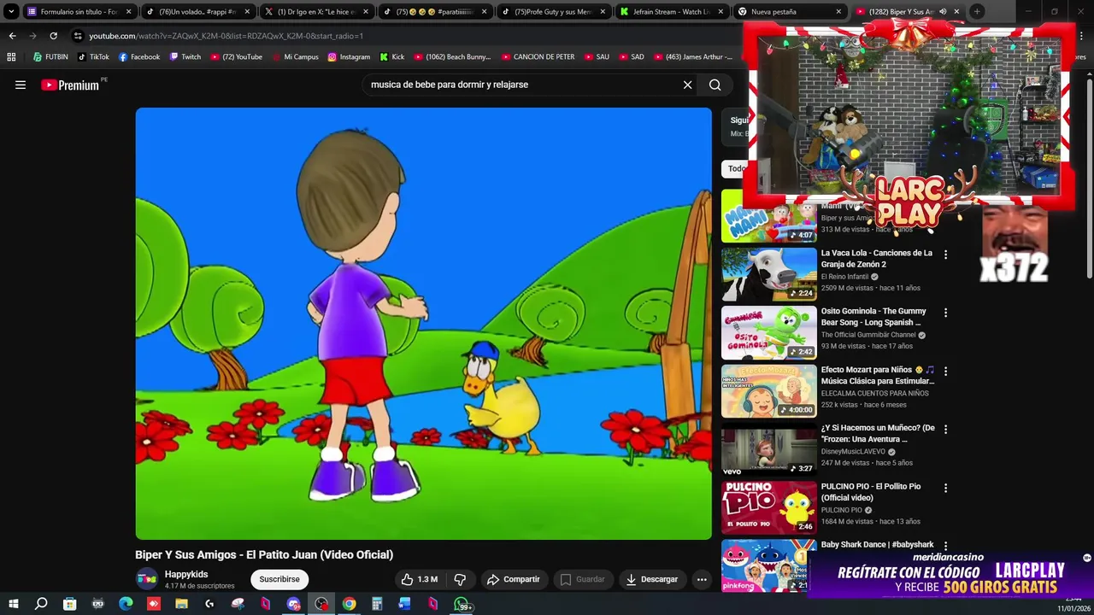Open Kick bookmark
This screenshot has width=1094, height=615.
[392, 57]
